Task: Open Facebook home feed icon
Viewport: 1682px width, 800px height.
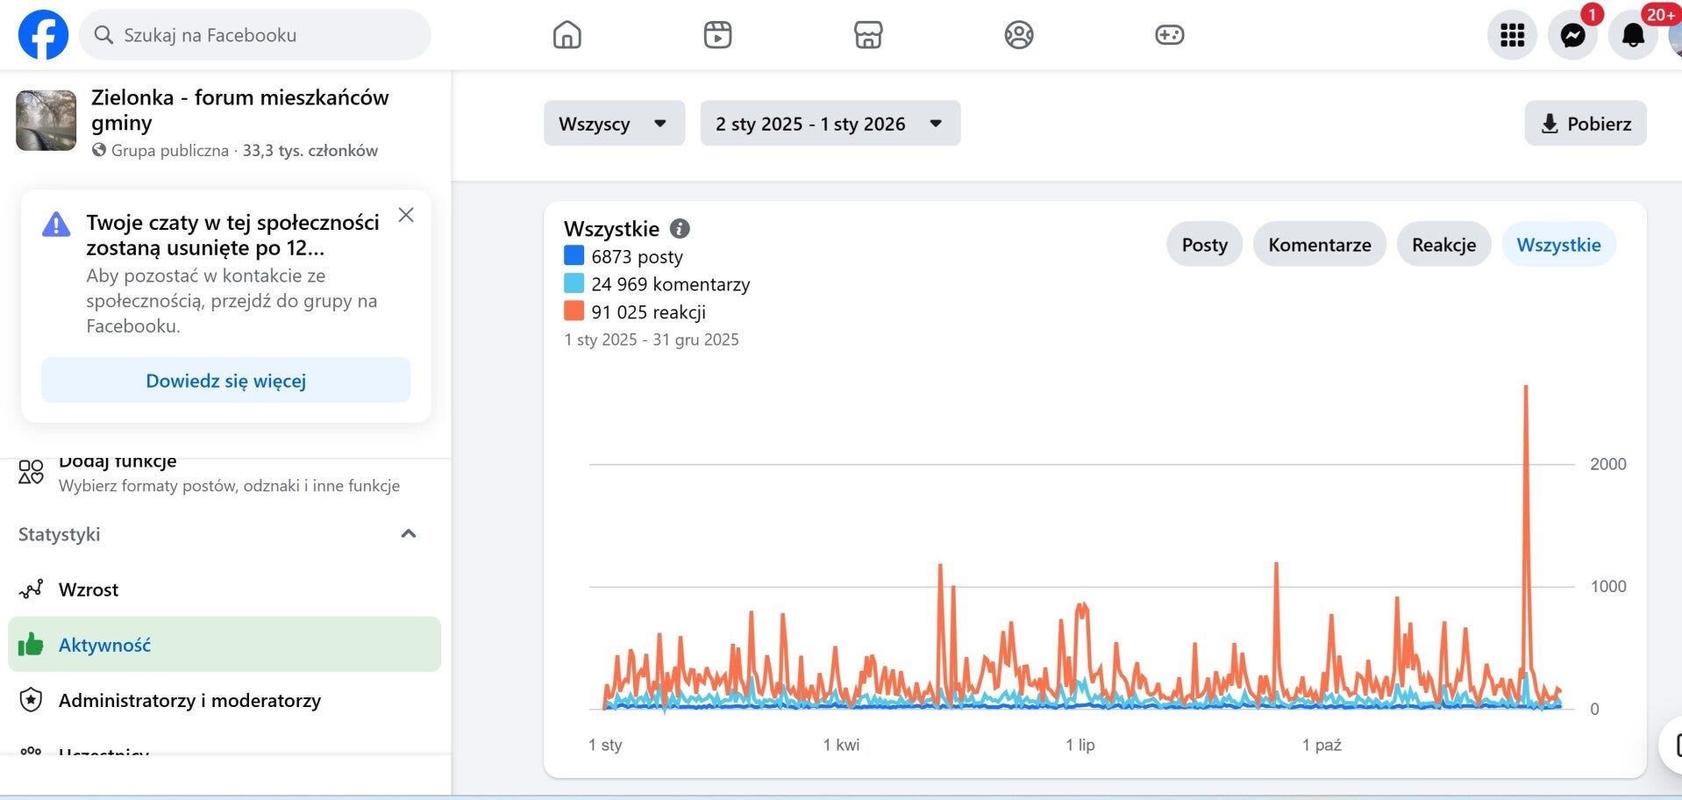Action: point(567,35)
